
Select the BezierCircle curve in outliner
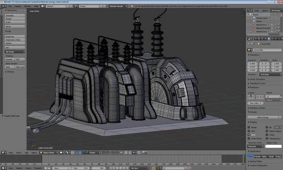click(x=261, y=25)
